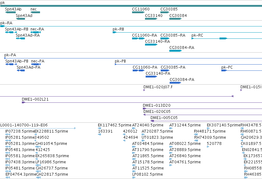Screen dimensions: 262x179
Task: Click the 424694 EST label
Action: coord(131,137)
